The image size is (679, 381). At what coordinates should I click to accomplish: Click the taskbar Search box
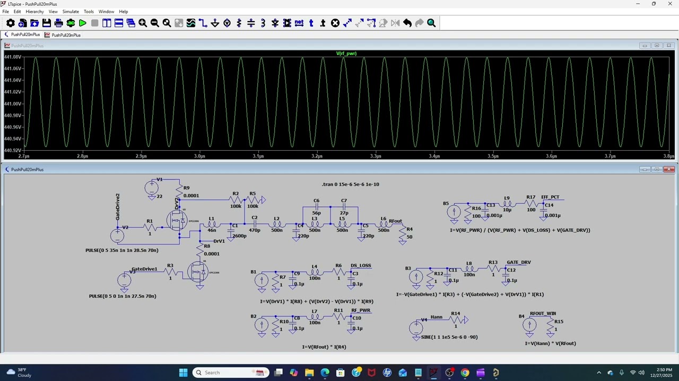[230, 373]
